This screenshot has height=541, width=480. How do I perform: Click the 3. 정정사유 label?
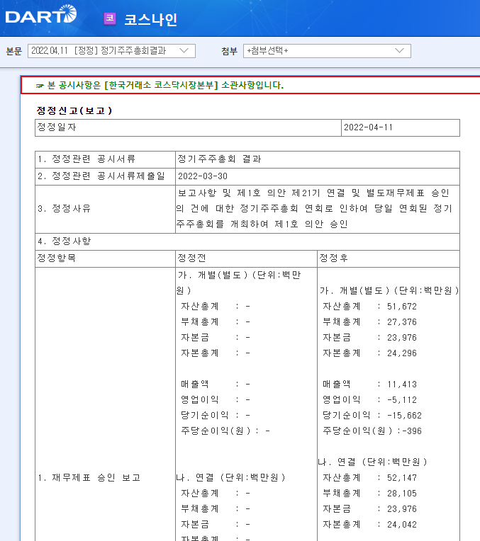click(65, 208)
